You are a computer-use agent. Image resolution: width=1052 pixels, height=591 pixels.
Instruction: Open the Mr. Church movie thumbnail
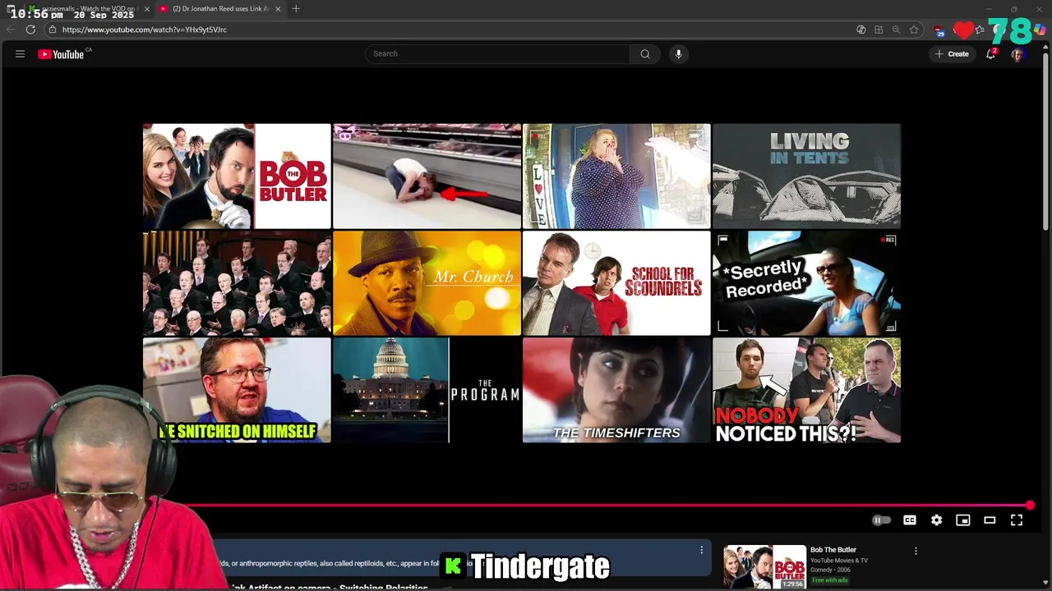(427, 283)
